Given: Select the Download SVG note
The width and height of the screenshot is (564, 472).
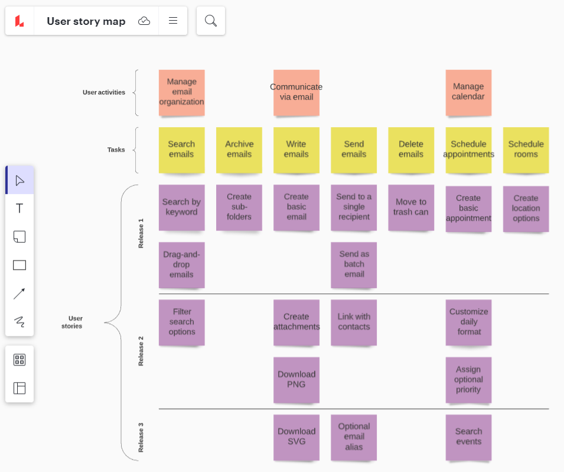Looking at the screenshot, I should pos(296,438).
